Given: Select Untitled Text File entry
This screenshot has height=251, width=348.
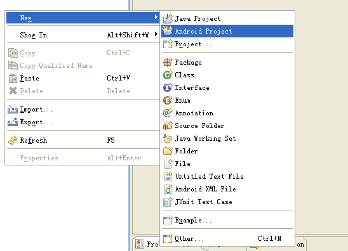Looking at the screenshot, I should click(x=227, y=176).
